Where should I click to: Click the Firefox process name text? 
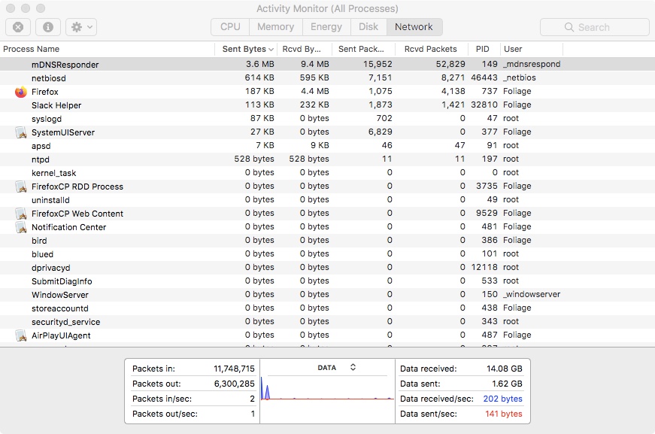(x=44, y=92)
